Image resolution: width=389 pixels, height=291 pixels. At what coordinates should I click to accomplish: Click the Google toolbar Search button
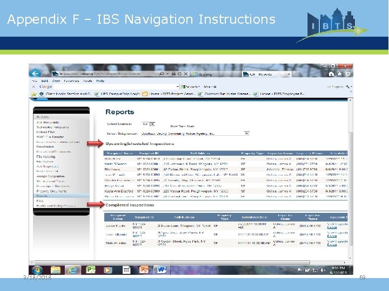(x=190, y=87)
